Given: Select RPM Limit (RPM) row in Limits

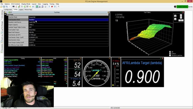Looking at the screenshot, I should point(54,60).
